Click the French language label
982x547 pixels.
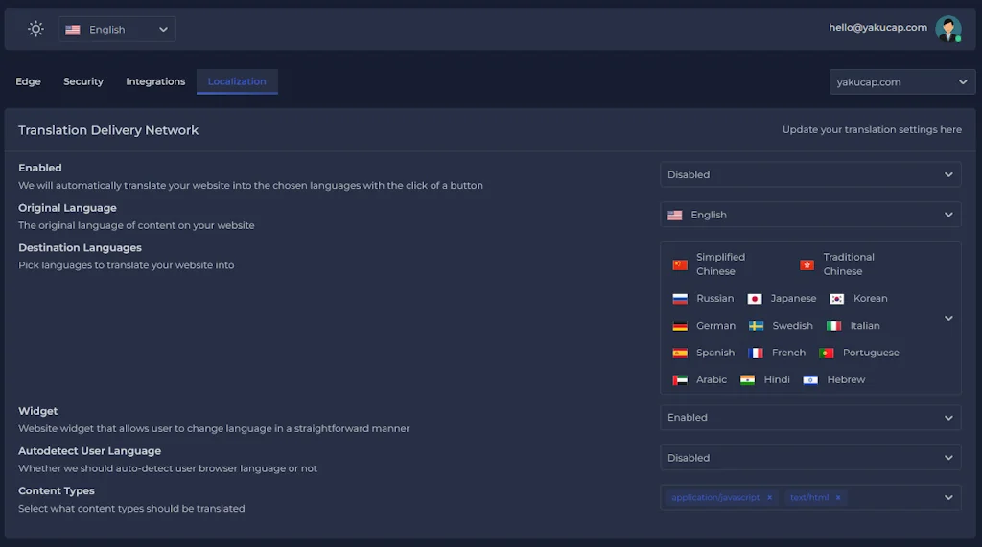(x=788, y=353)
